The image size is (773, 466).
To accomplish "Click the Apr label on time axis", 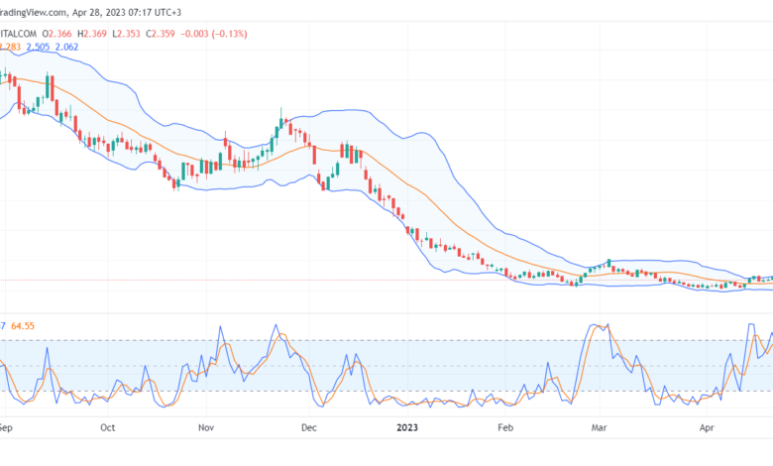I will [707, 427].
